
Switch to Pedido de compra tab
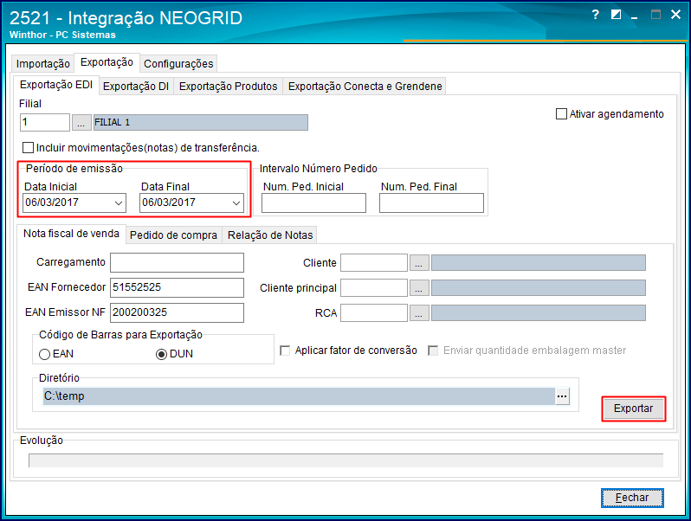173,235
